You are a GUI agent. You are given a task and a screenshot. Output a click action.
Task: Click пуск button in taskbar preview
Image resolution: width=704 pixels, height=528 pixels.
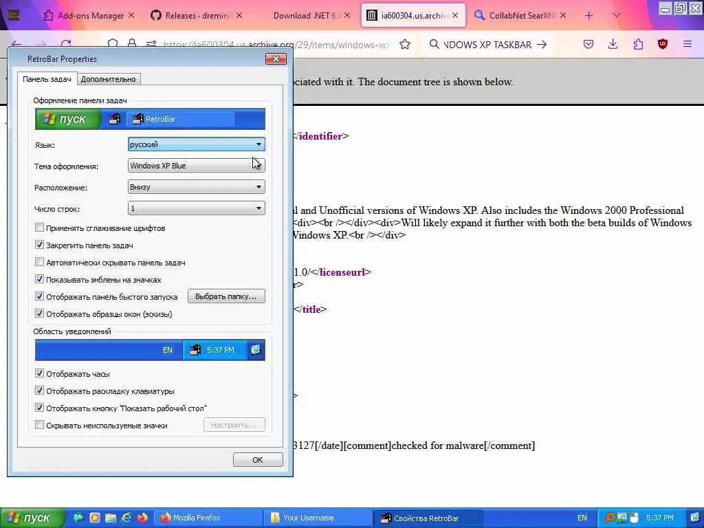point(68,119)
